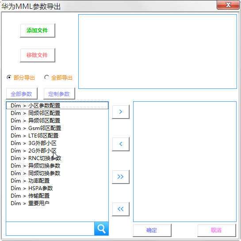Confirm with the 确定 button

coord(152,230)
